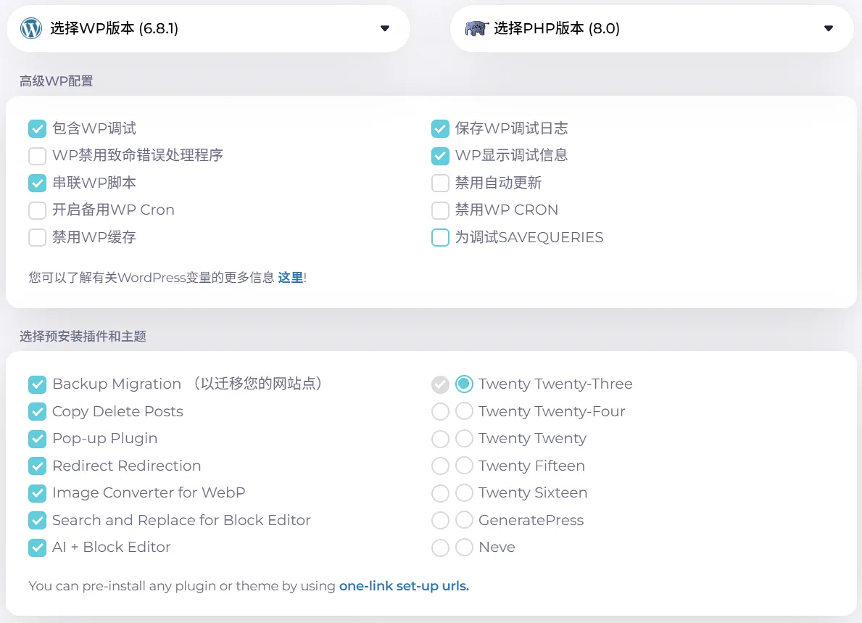Select the Twenty Sixteen theme
The width and height of the screenshot is (862, 623).
coord(464,493)
